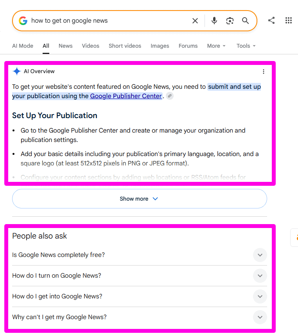Click the AI Overview sparkle icon
298x334 pixels.
pos(16,71)
